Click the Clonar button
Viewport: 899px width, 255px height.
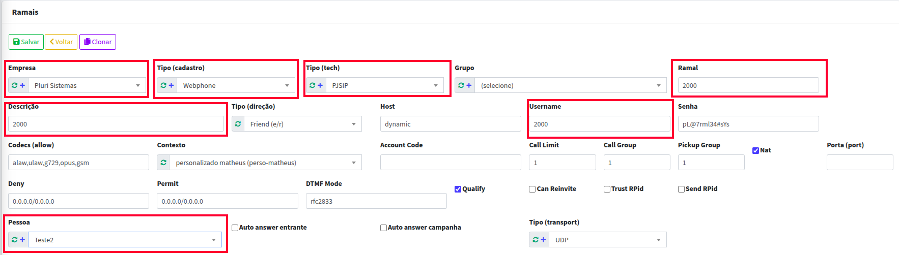[98, 42]
